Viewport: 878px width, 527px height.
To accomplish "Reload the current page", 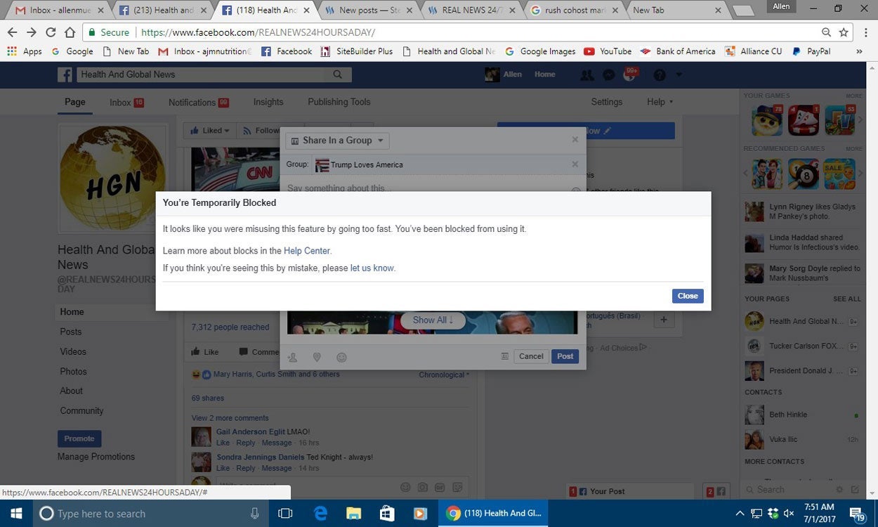I will tap(51, 32).
